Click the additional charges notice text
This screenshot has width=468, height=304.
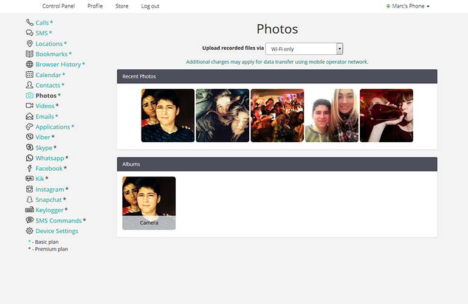click(277, 62)
